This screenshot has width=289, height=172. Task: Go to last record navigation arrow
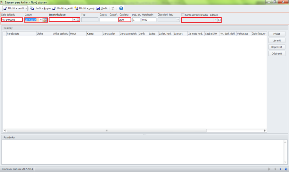[286, 169]
